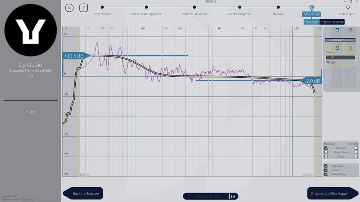The width and height of the screenshot is (360, 202).
Task: Toggle Target Curve checkbox
Action: pyautogui.click(x=326, y=166)
